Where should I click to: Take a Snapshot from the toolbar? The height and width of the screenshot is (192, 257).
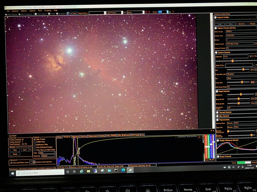coord(61,14)
